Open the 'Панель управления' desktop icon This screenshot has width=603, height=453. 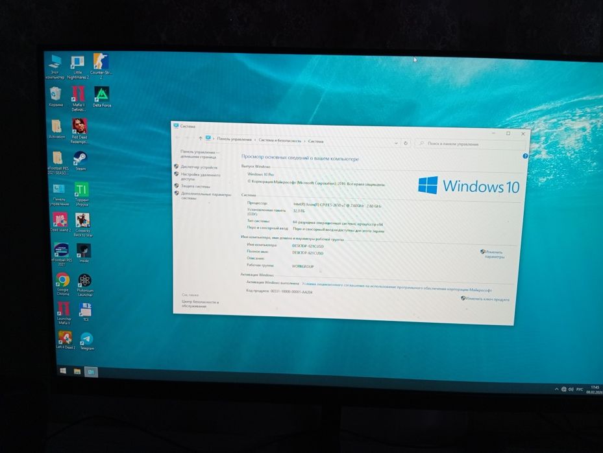[59, 194]
